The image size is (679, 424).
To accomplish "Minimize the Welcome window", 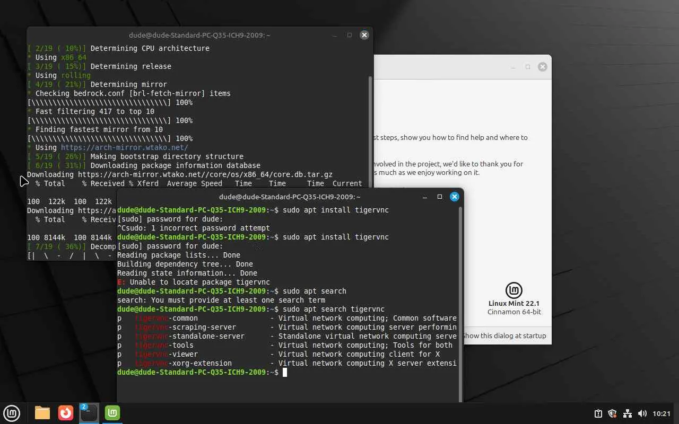I will click(513, 67).
